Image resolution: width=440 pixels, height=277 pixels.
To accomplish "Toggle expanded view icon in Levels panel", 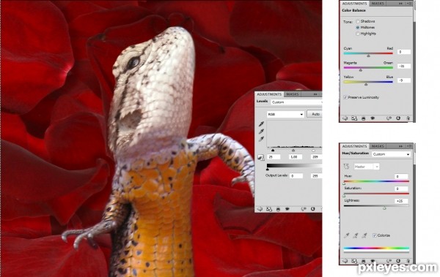I will coord(269,209).
